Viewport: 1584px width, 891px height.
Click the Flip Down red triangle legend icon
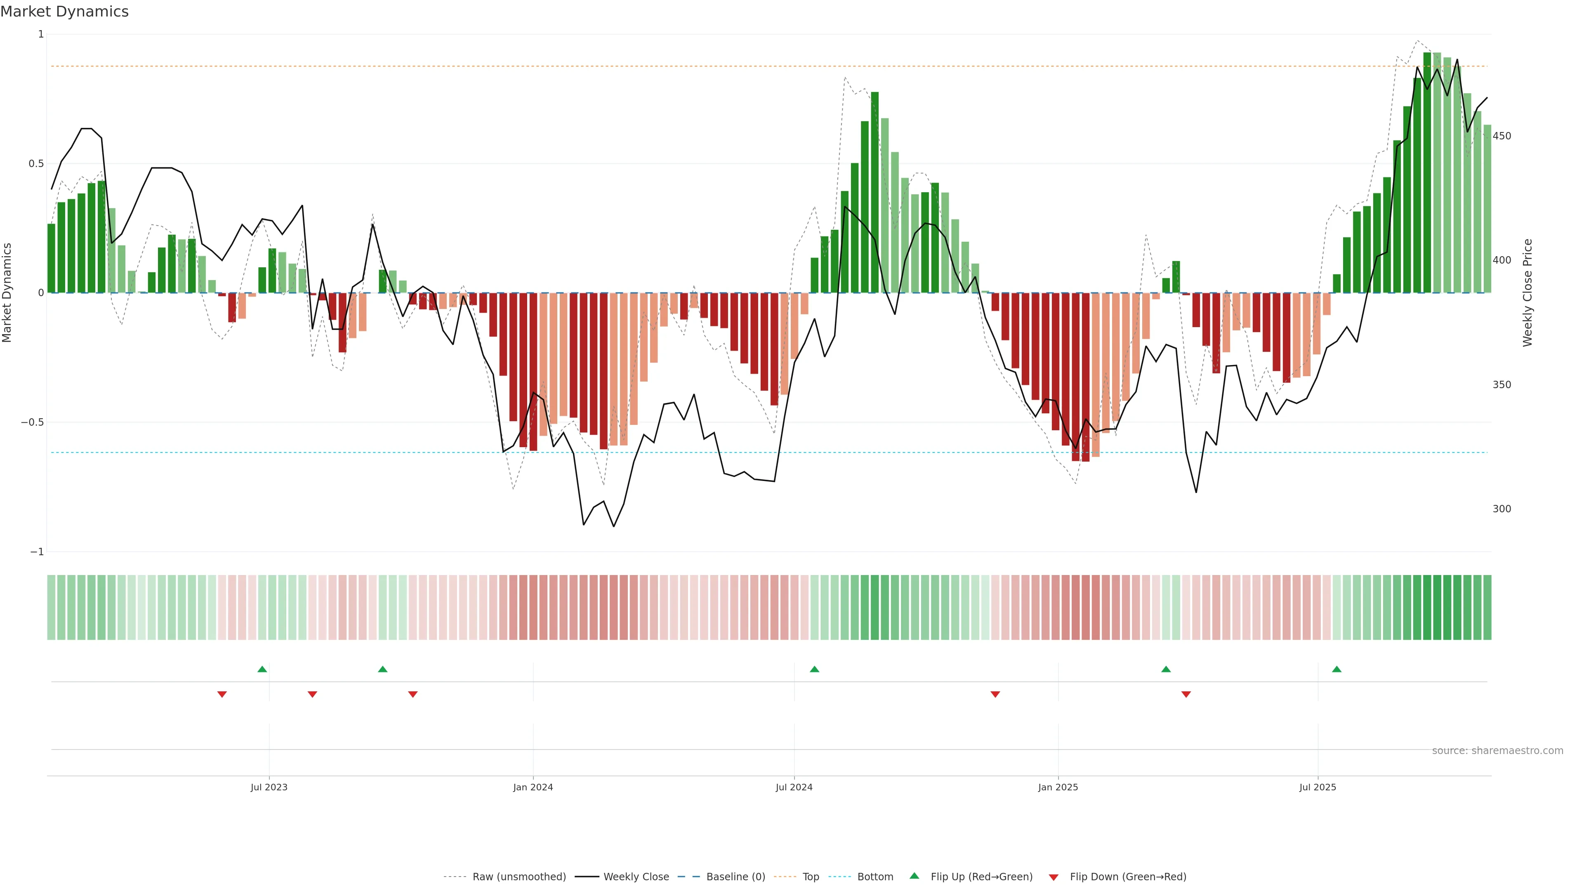click(1054, 877)
